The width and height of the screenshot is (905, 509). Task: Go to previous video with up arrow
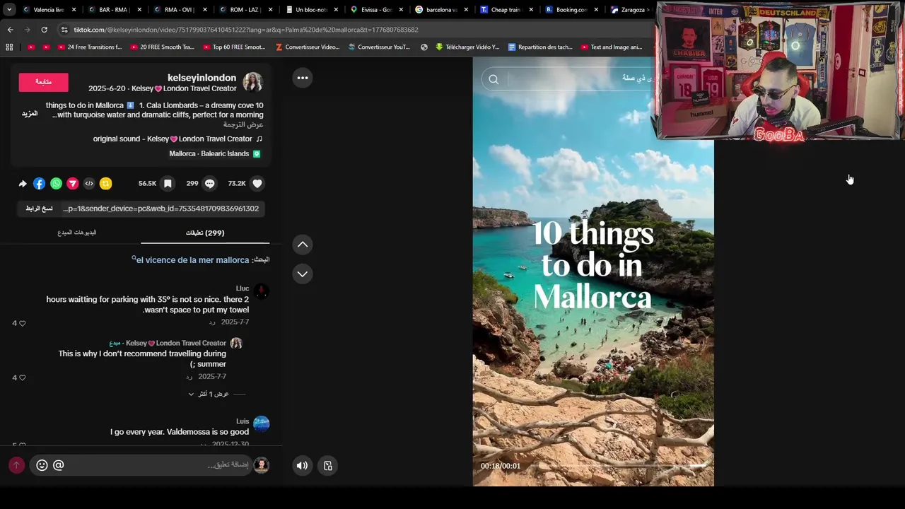pos(303,245)
